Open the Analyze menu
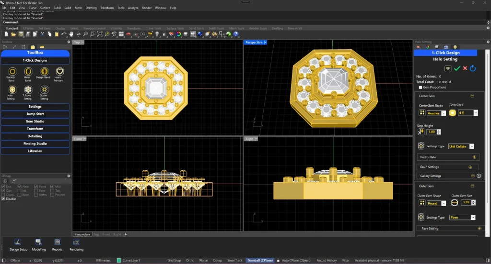Viewport: 491px width, 264px height. pos(133,8)
